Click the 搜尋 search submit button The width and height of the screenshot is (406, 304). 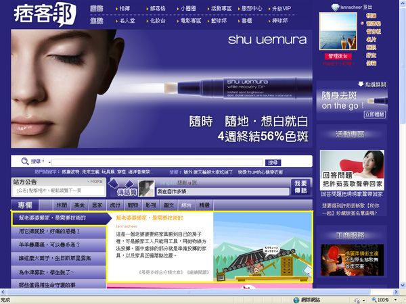(273, 162)
